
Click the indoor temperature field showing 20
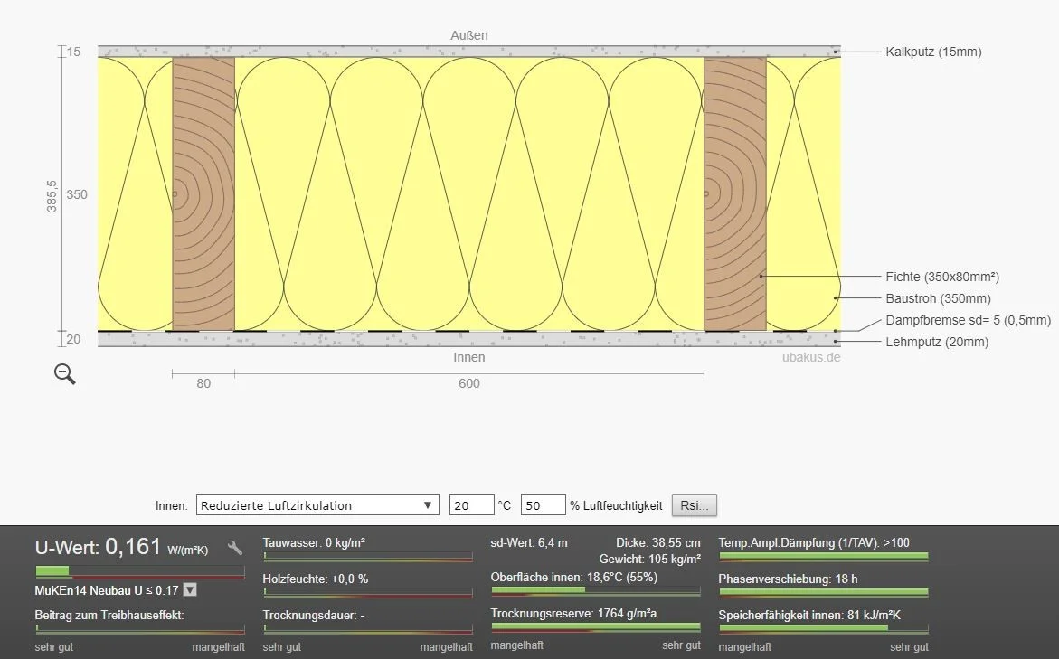point(471,505)
